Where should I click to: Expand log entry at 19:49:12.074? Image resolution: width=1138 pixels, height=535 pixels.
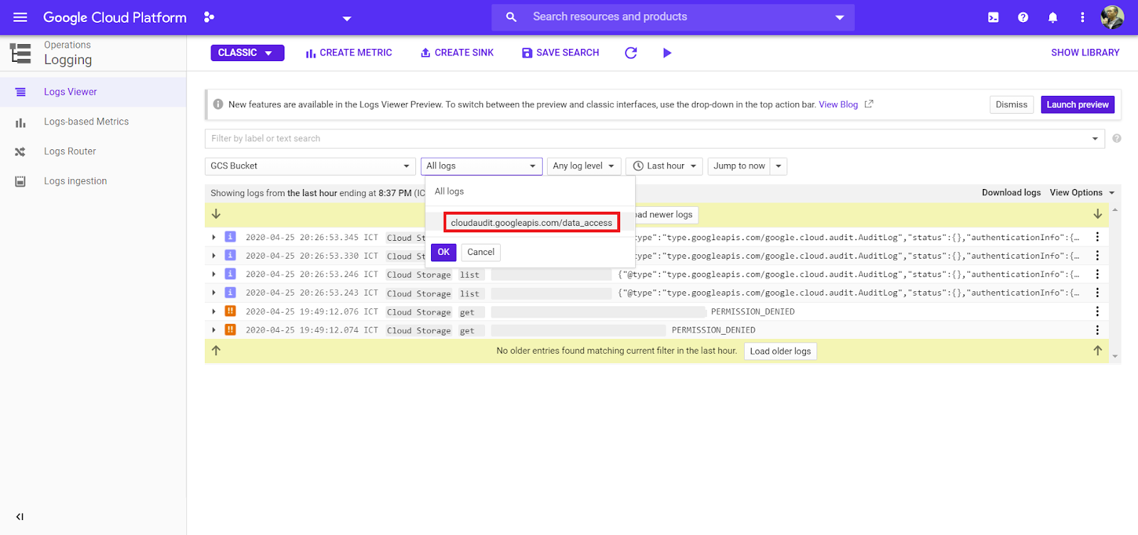click(213, 330)
